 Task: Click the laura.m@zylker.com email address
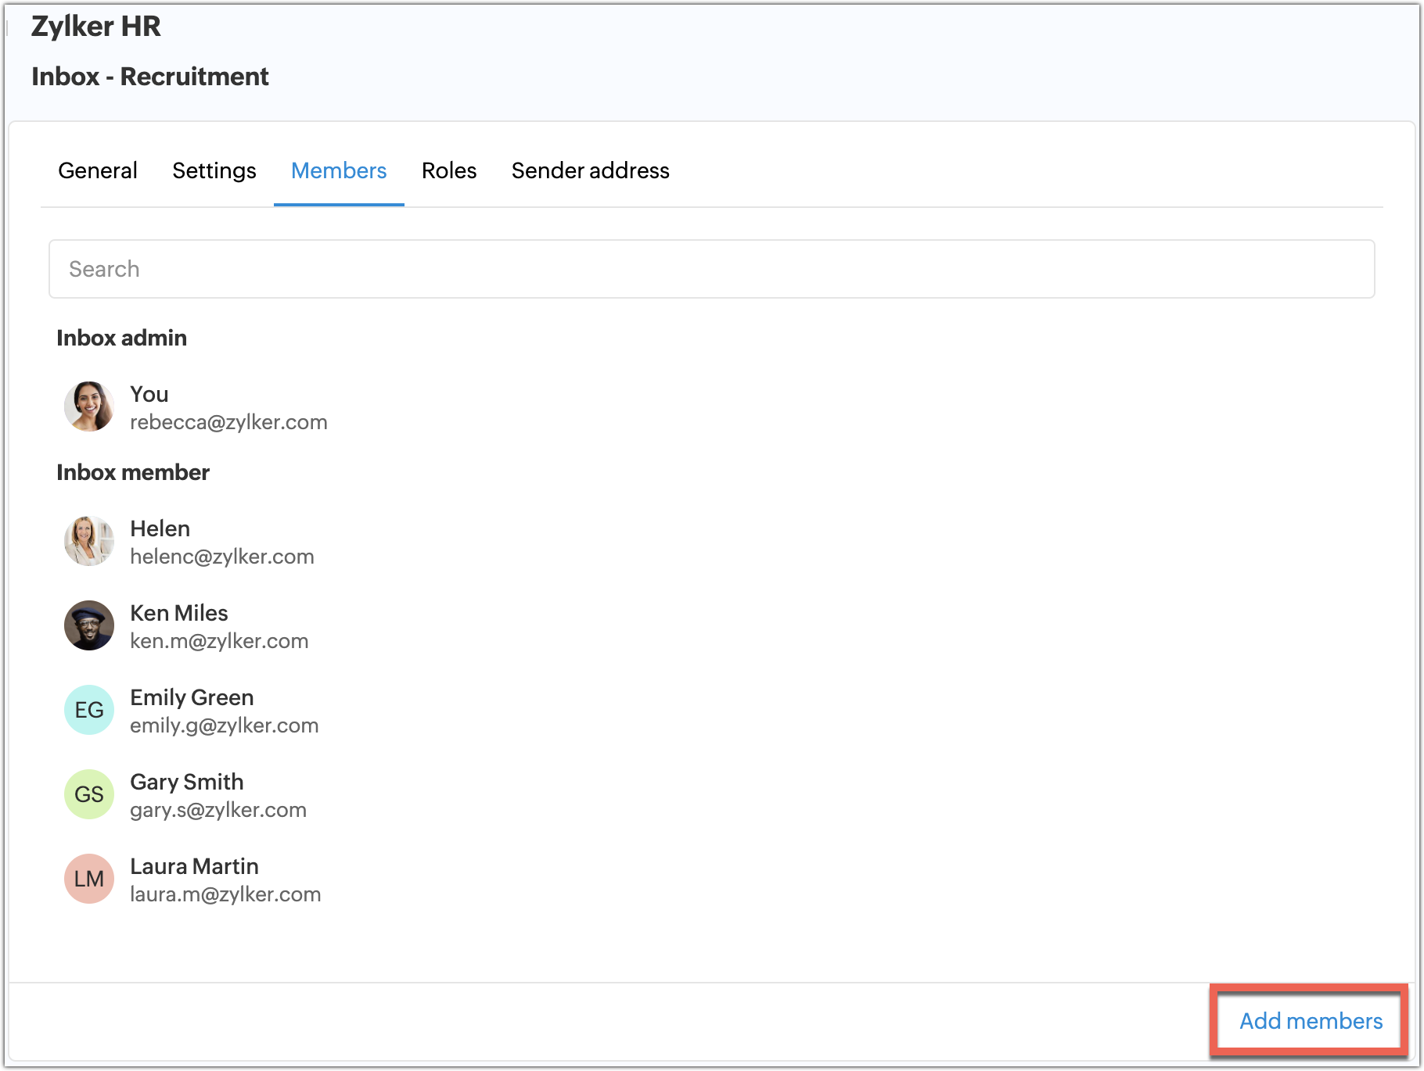point(225,894)
